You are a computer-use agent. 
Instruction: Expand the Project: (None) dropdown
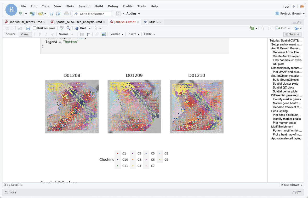(290, 14)
